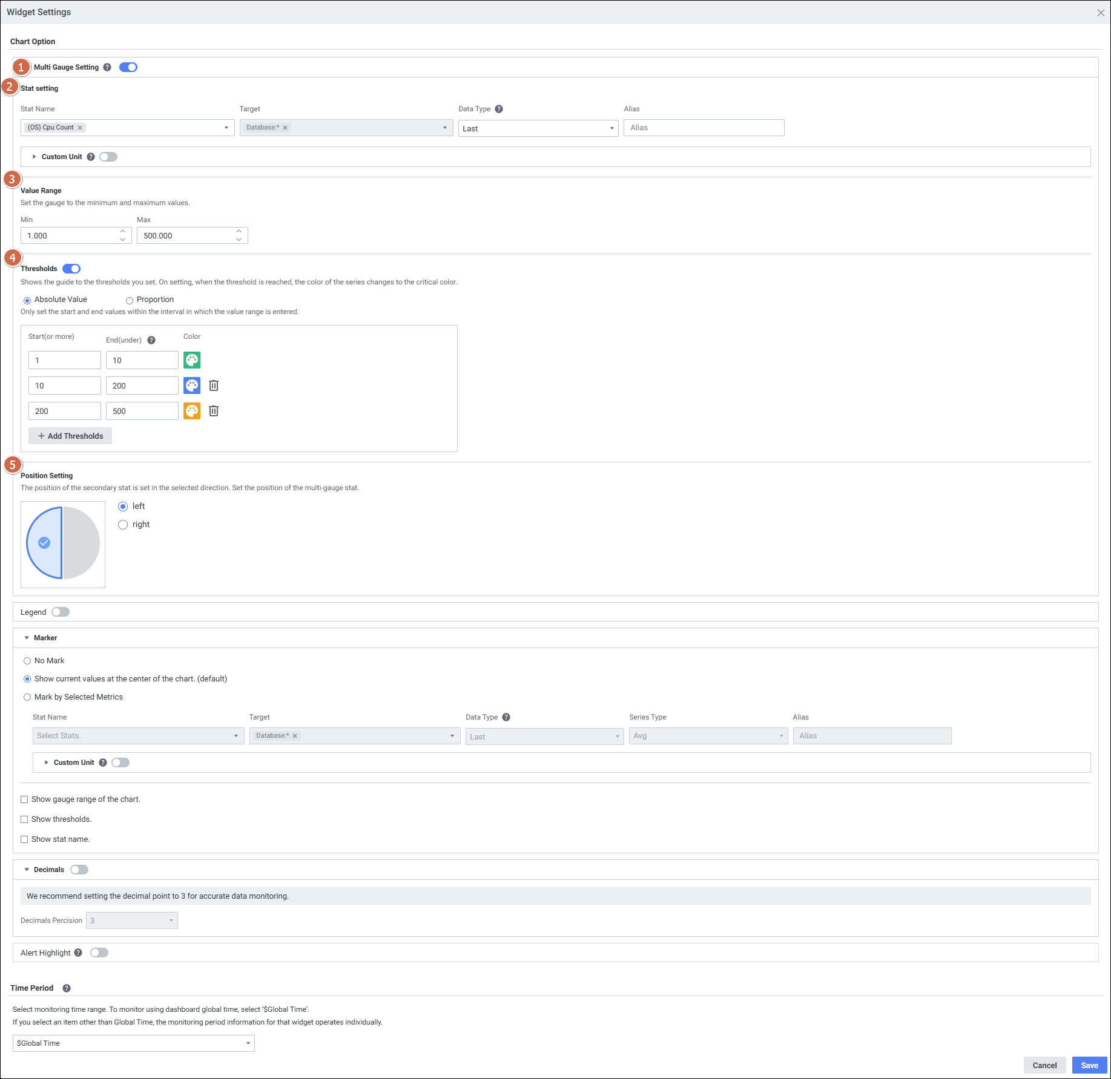Remove the (OS) Cpu Count stat tag
Image resolution: width=1111 pixels, height=1079 pixels.
[80, 128]
